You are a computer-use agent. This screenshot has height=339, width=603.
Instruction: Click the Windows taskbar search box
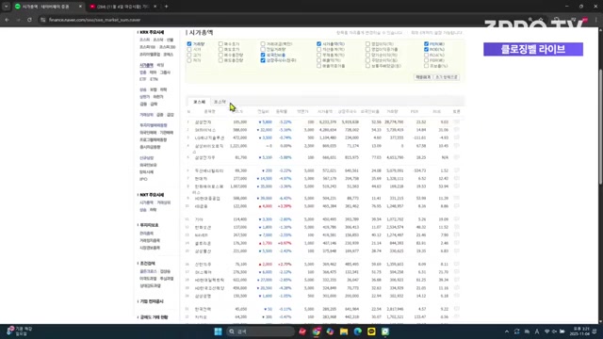pyautogui.click(x=260, y=331)
